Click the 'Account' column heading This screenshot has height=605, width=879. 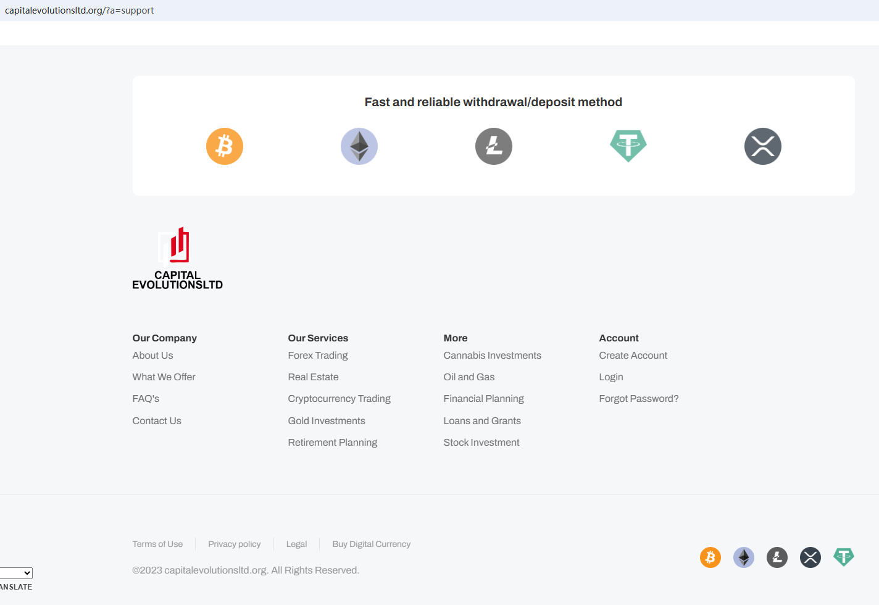(x=619, y=338)
